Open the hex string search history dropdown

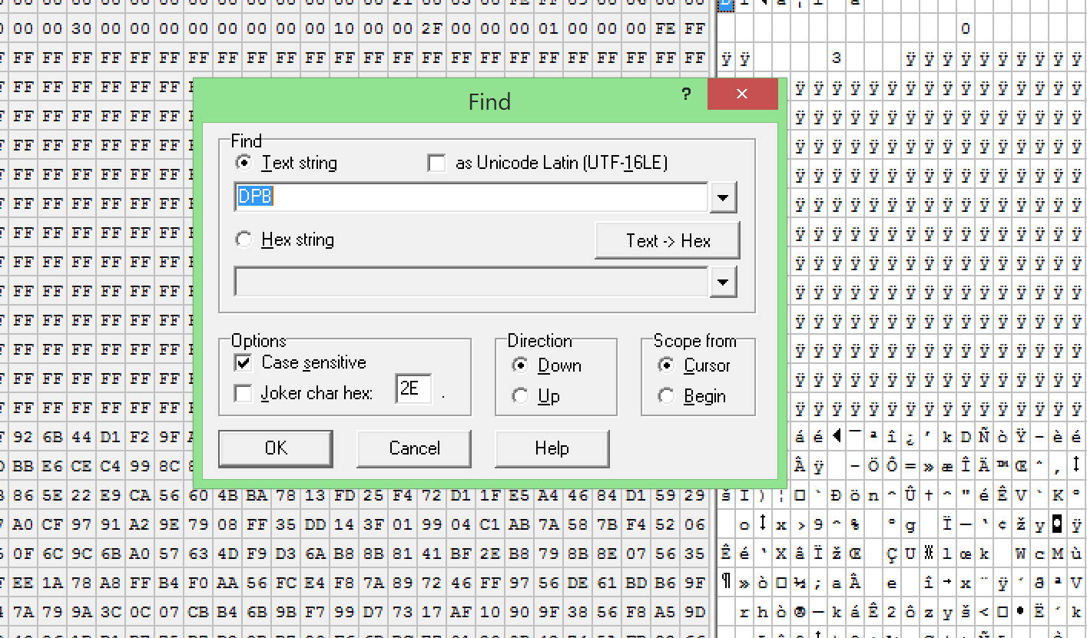(722, 282)
